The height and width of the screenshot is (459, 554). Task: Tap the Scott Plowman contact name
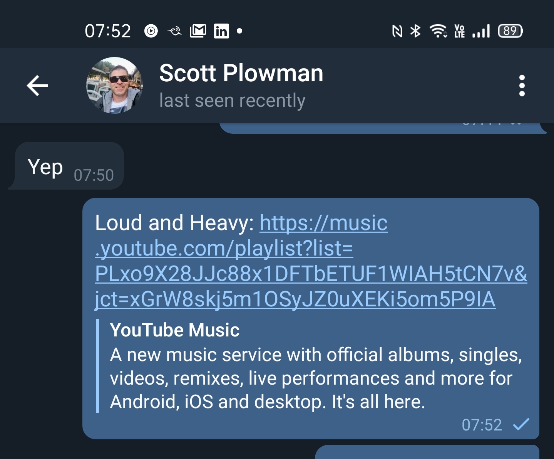click(241, 73)
